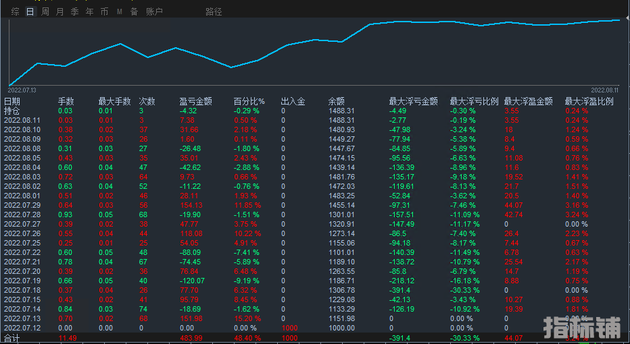Click the 合计 total row label
The width and height of the screenshot is (630, 344).
coord(11,338)
